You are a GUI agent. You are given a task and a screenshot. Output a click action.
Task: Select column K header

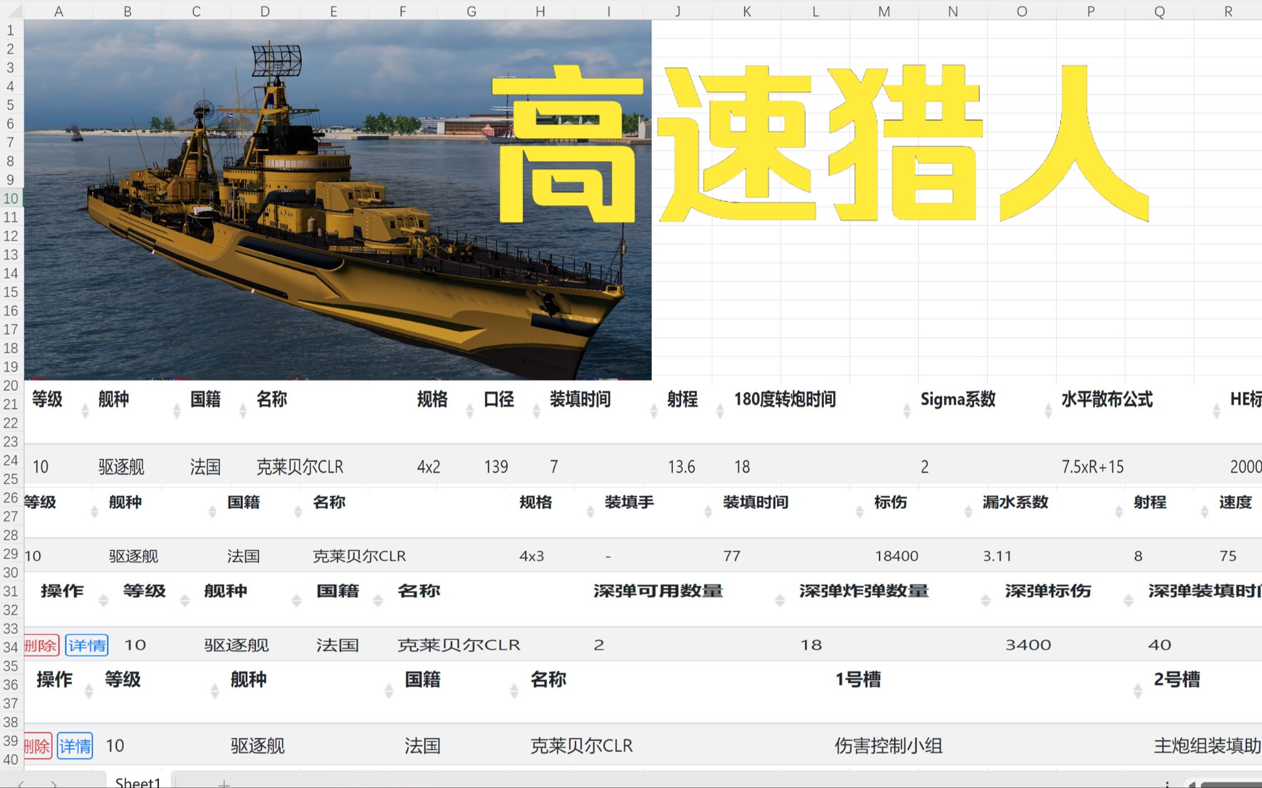[747, 11]
